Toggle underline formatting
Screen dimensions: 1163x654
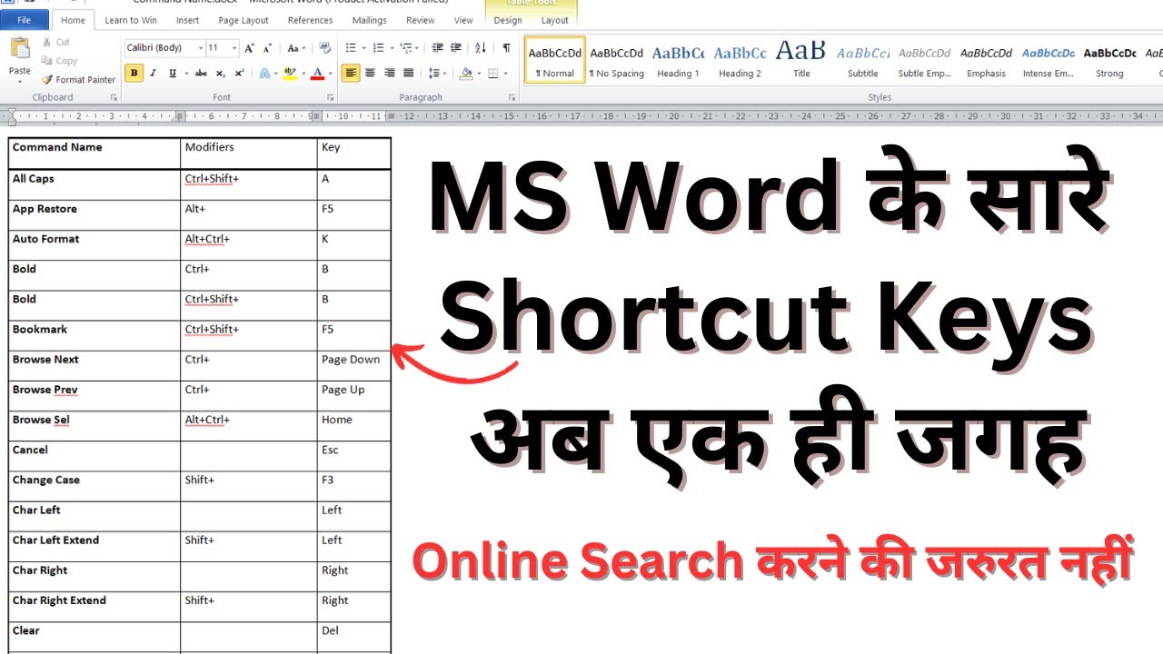tap(173, 74)
